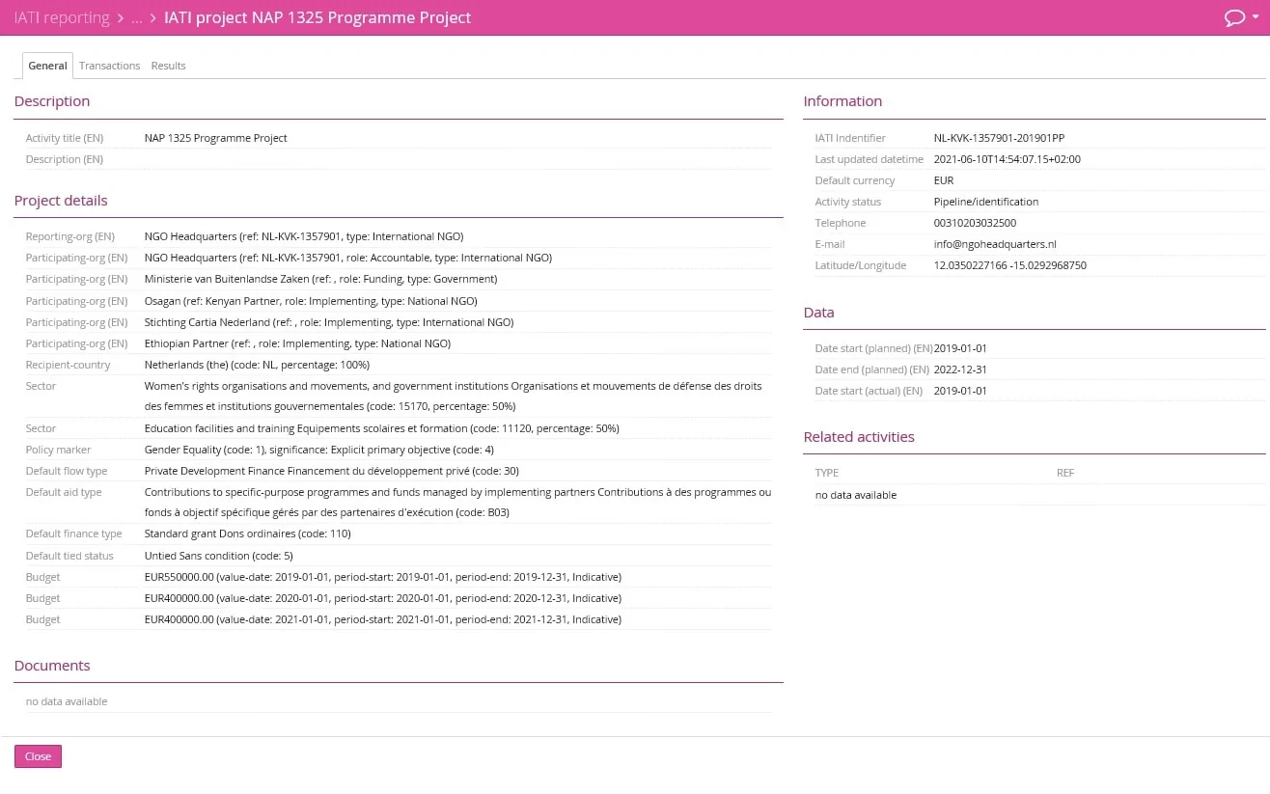Select the Untied tied status value

tap(219, 556)
